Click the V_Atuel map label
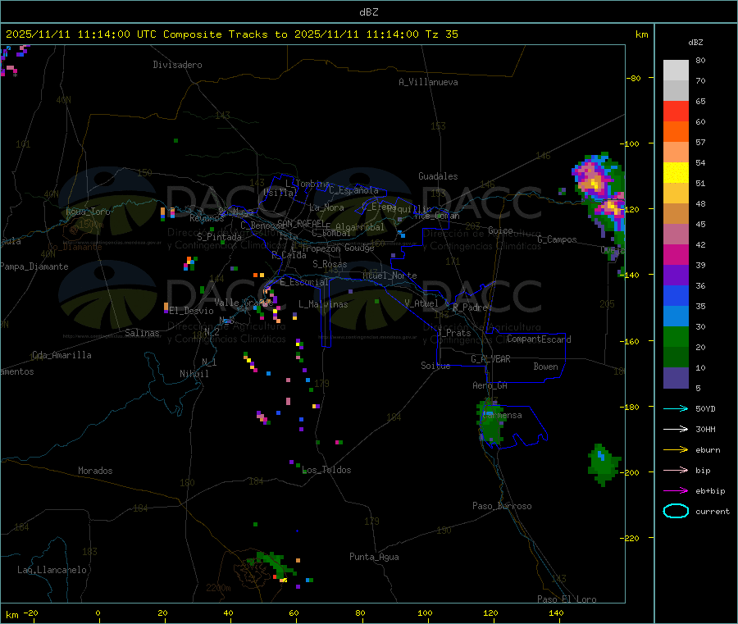This screenshot has height=624, width=738. 421,303
